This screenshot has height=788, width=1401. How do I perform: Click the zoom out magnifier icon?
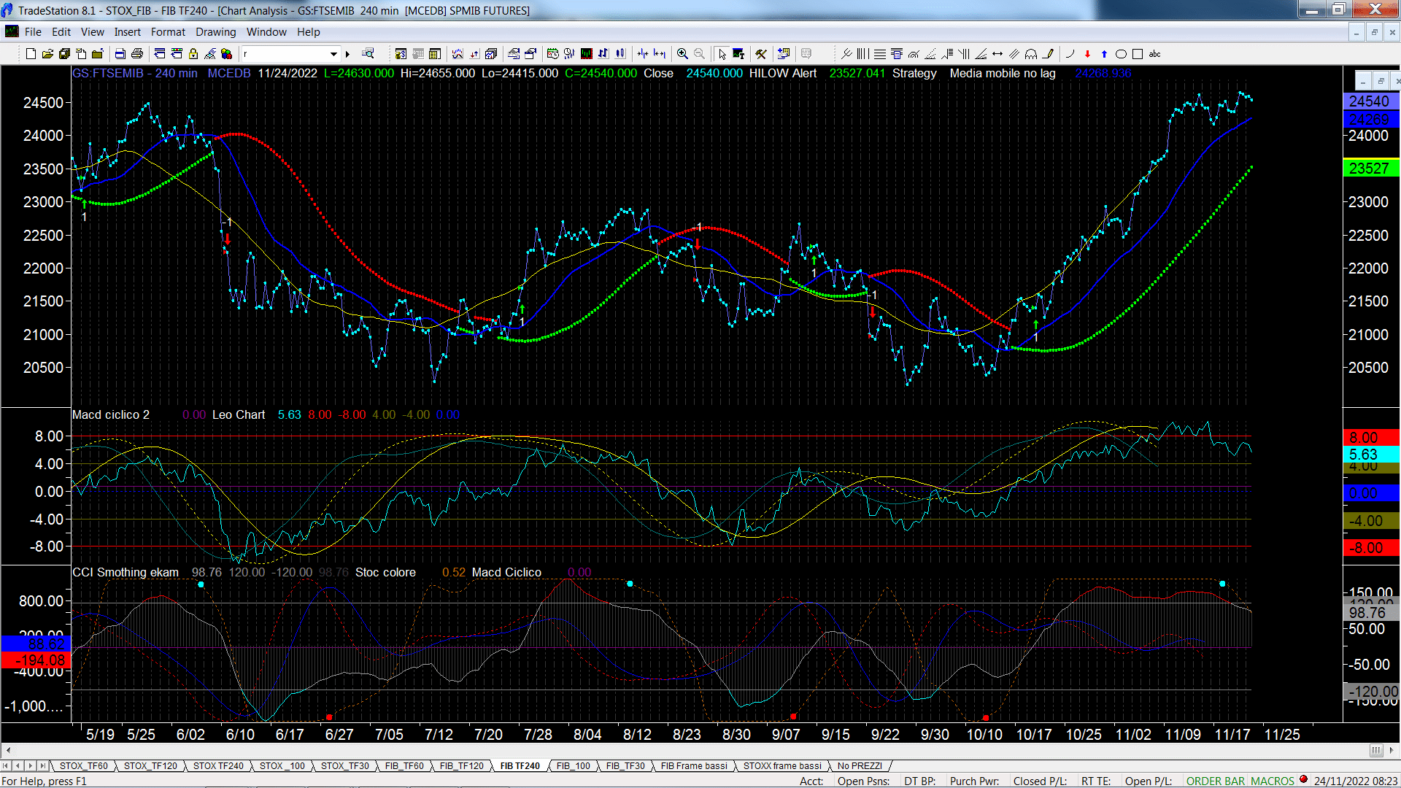699,54
